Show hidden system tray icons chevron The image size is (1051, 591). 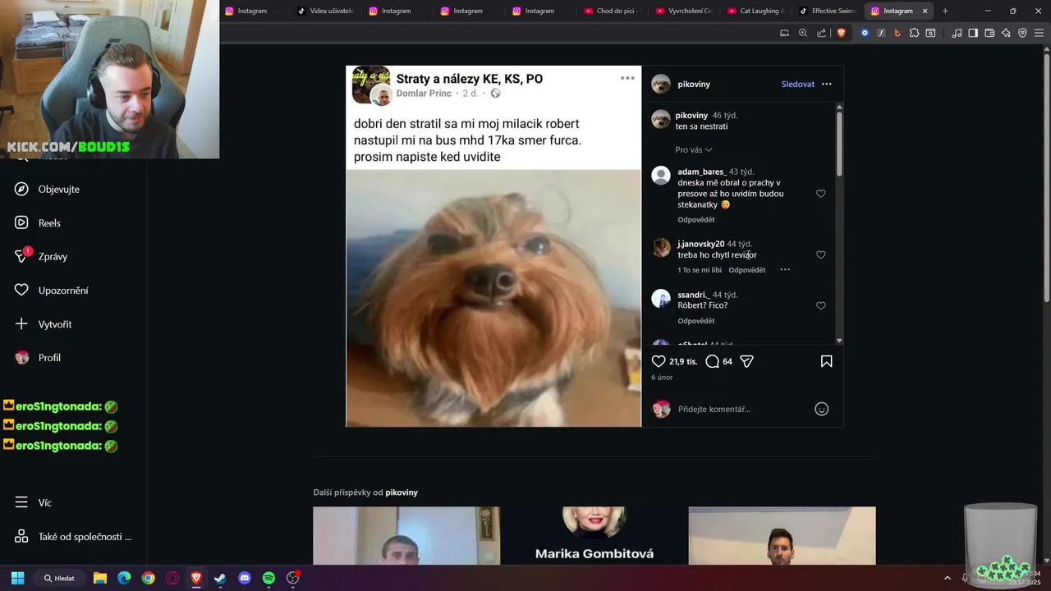[x=947, y=578]
